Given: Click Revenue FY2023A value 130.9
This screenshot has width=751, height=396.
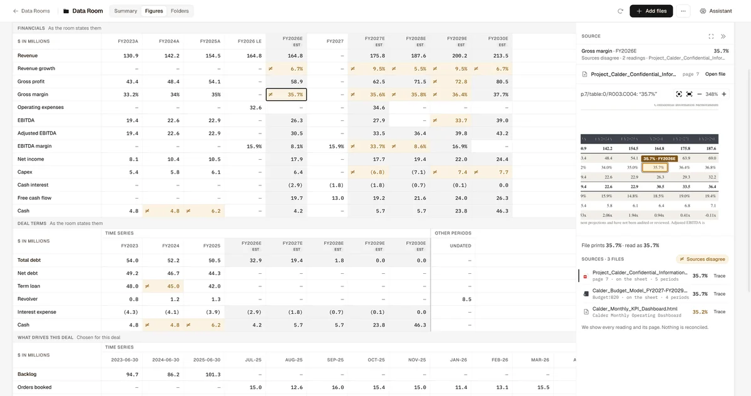Looking at the screenshot, I should pos(131,56).
